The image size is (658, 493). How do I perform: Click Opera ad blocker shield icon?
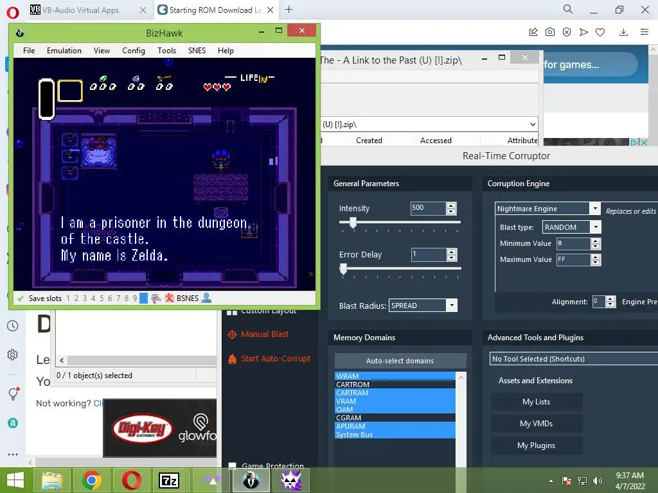(567, 32)
